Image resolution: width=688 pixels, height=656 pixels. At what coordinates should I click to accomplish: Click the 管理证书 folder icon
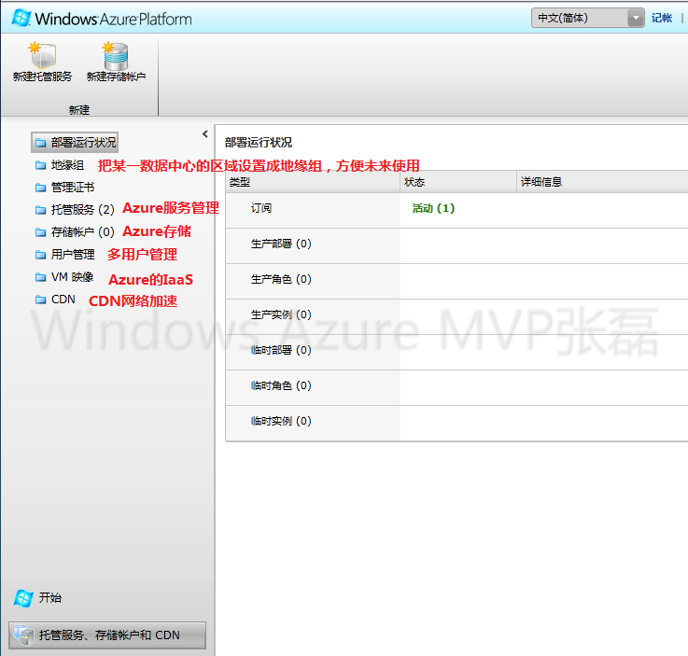pos(40,188)
